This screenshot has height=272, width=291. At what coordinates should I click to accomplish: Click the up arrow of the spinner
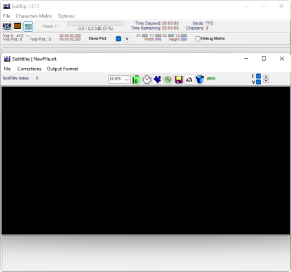point(266,77)
